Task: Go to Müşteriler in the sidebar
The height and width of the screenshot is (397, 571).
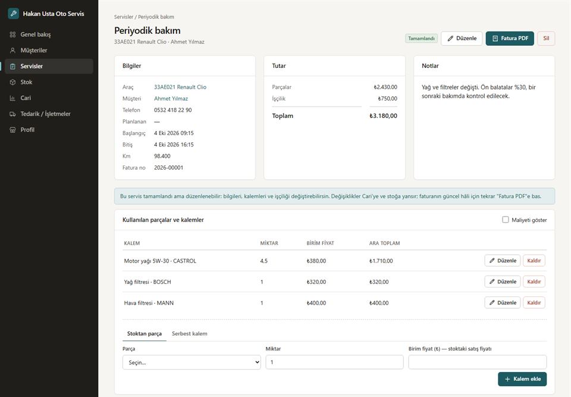Action: tap(49, 51)
